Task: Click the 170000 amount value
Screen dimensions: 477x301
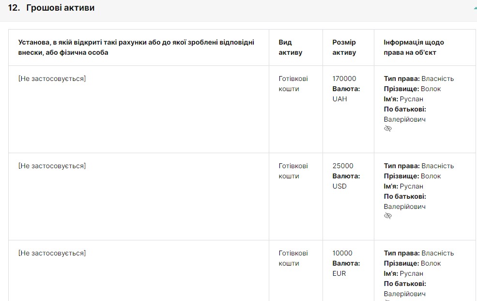Action: [x=344, y=79]
